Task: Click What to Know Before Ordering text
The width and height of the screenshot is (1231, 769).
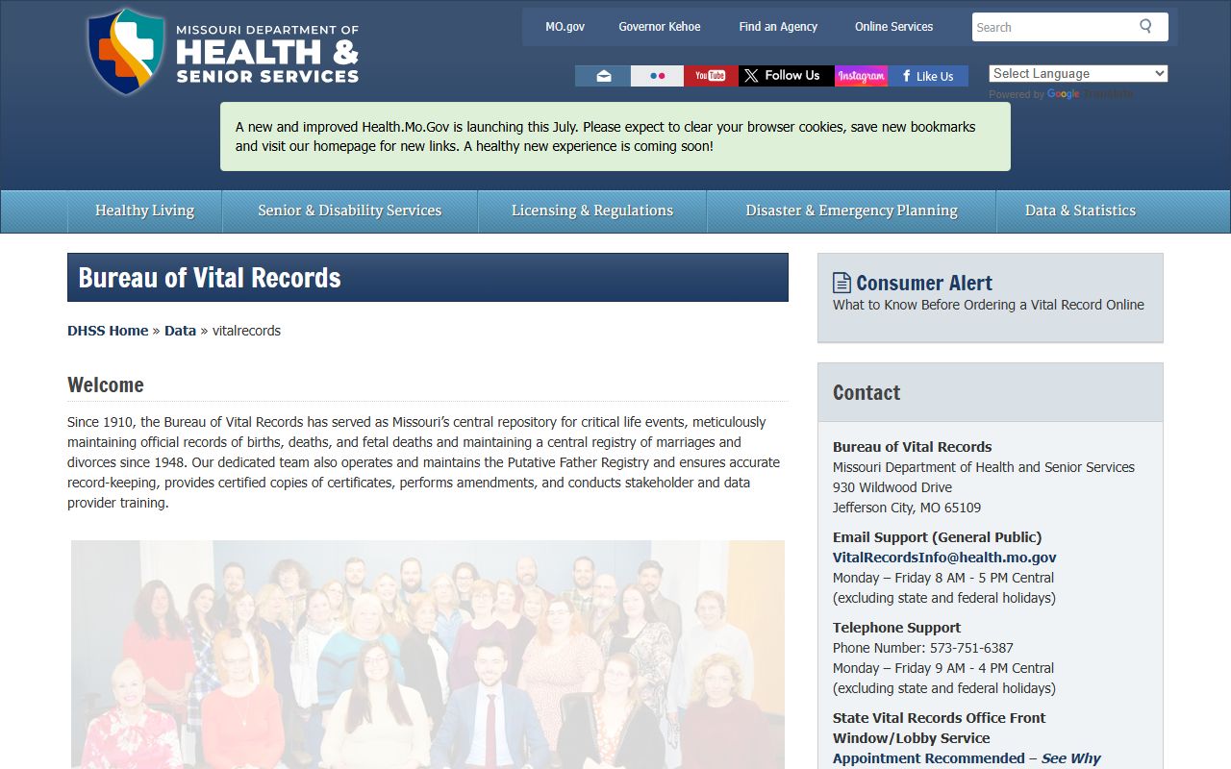Action: point(989,305)
